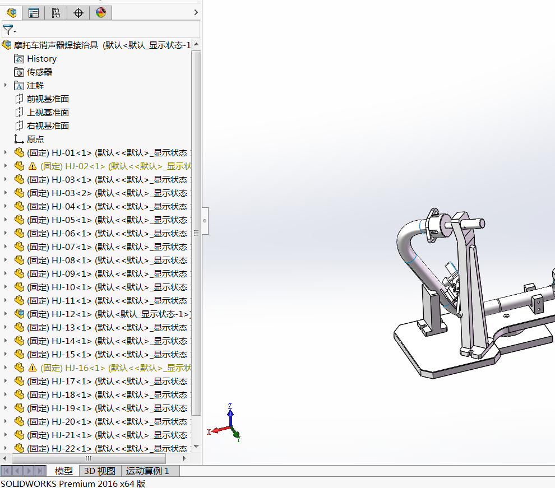Screen dimensions: 555x488
Task: Click tree scrollbar down arrow
Action: [x=196, y=447]
